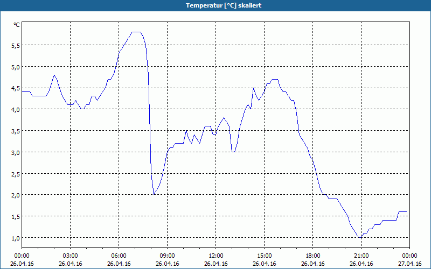431x269 pixels.
Task: Click the 2,0 temperature axis label
Action: 16,196
